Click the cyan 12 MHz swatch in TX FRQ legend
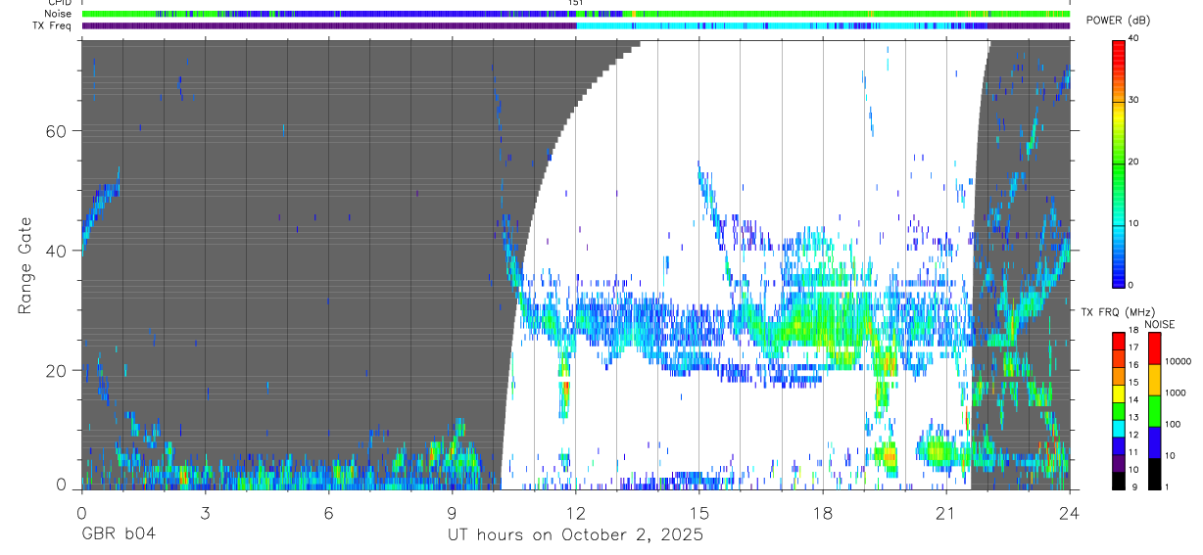Viewport: 1203px width, 555px height. (x=1119, y=429)
